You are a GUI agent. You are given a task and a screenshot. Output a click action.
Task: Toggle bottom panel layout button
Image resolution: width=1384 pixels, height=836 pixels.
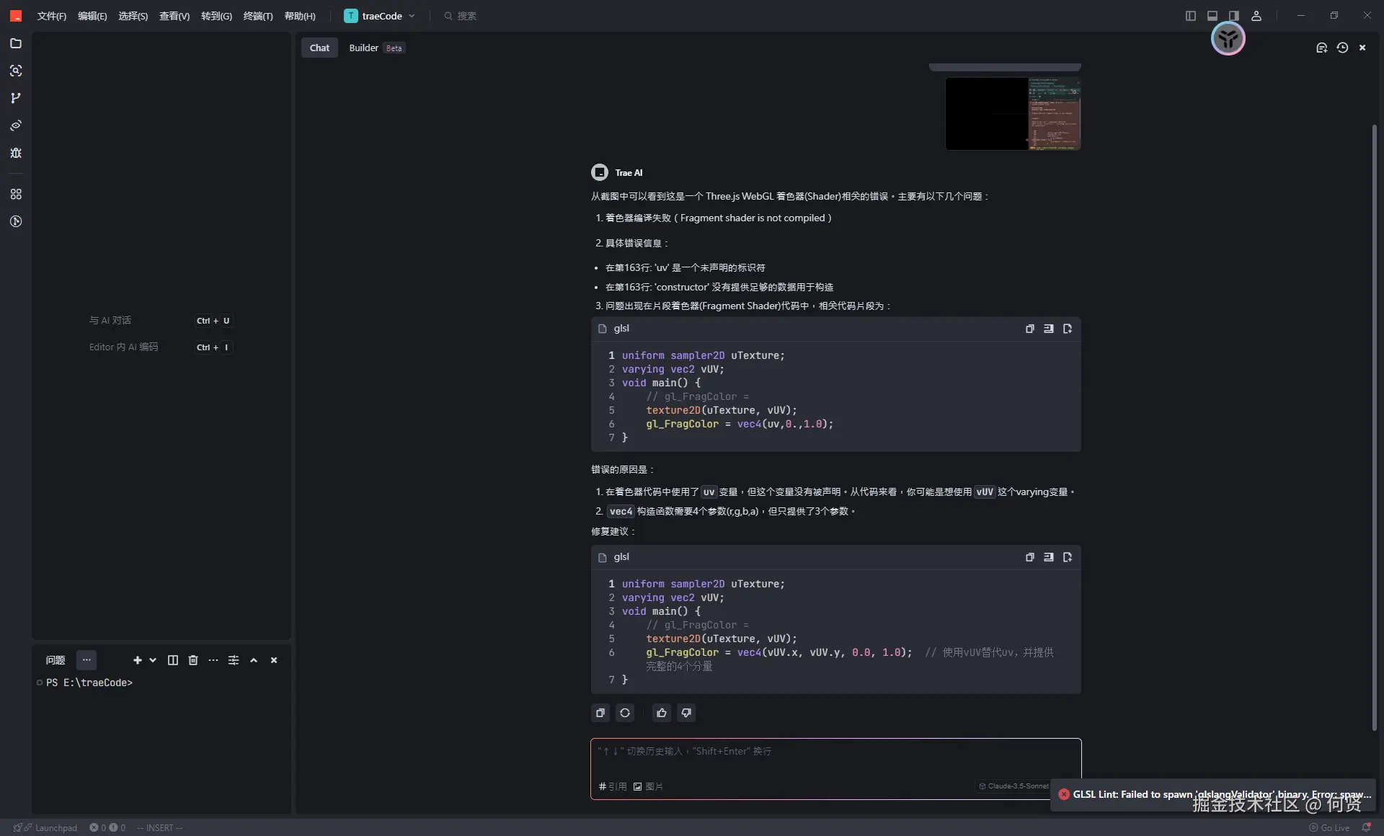click(x=1212, y=16)
